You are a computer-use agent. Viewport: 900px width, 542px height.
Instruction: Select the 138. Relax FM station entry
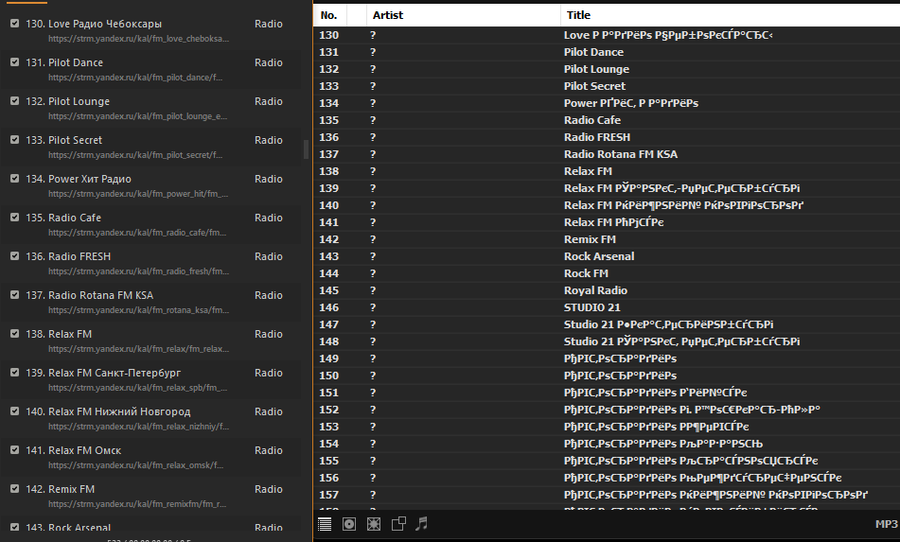pos(150,341)
